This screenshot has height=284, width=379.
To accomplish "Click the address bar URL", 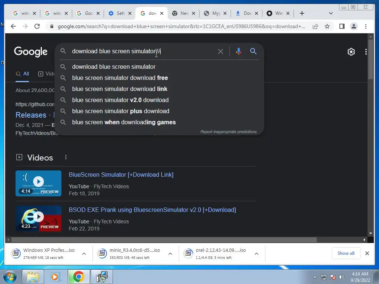I will [181, 26].
